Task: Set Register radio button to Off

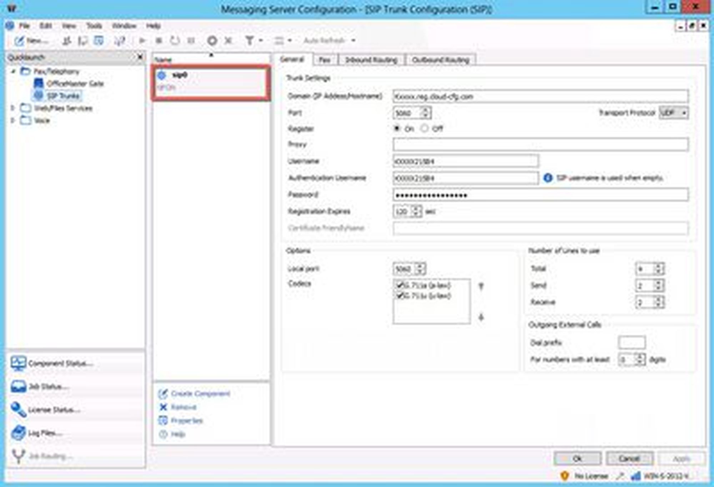Action: 424,128
